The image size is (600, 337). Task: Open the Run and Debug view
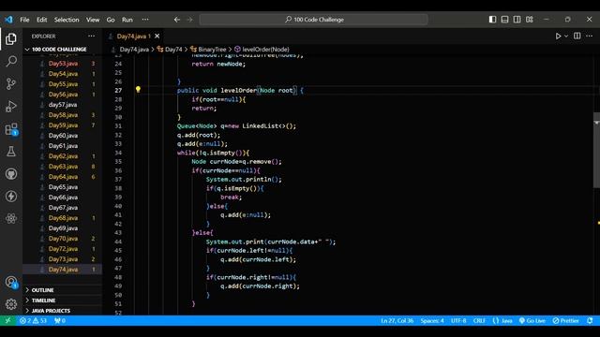click(x=11, y=106)
